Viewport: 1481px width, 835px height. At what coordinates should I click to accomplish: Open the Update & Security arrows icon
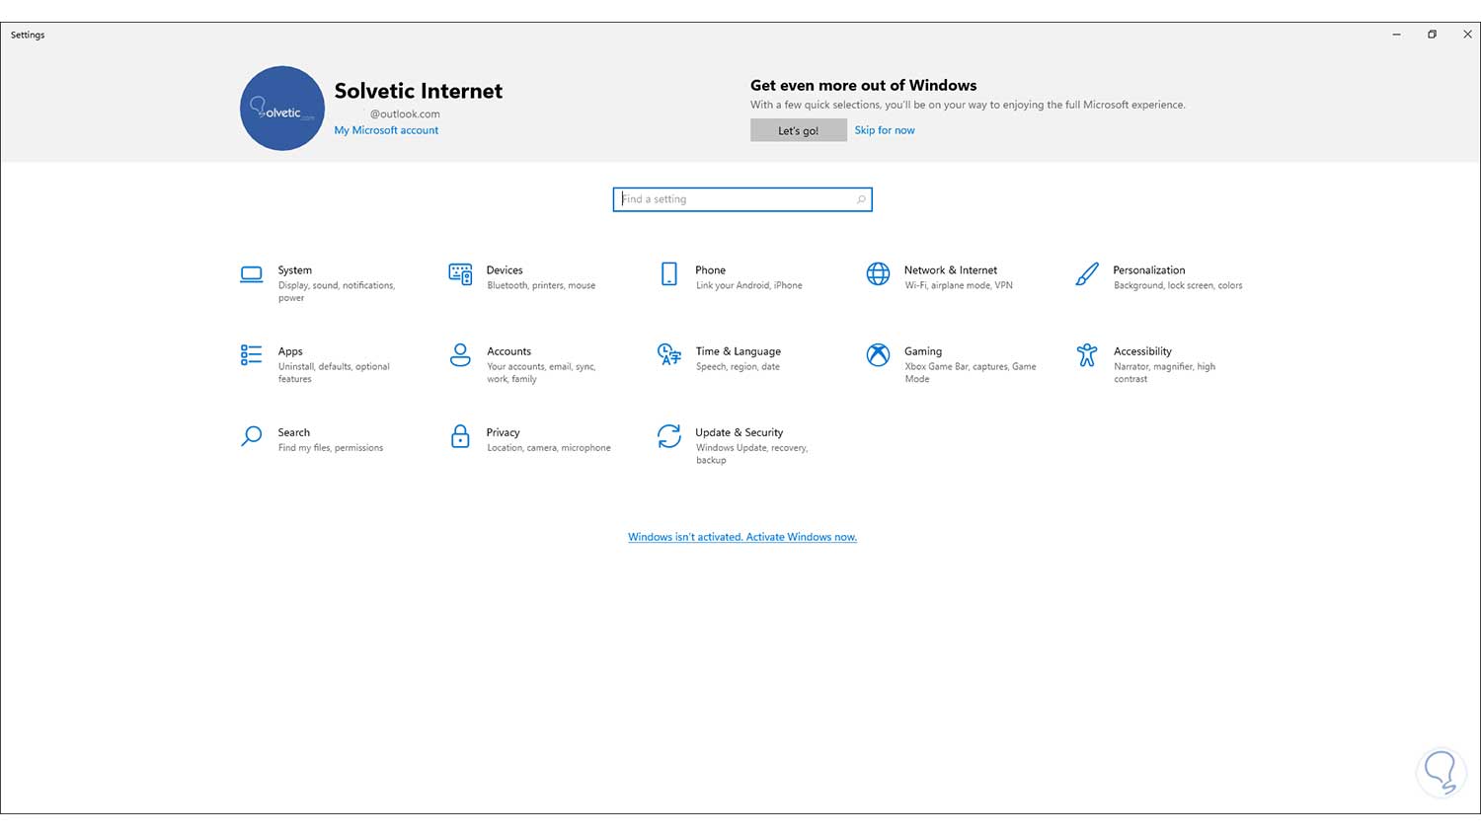click(x=669, y=436)
